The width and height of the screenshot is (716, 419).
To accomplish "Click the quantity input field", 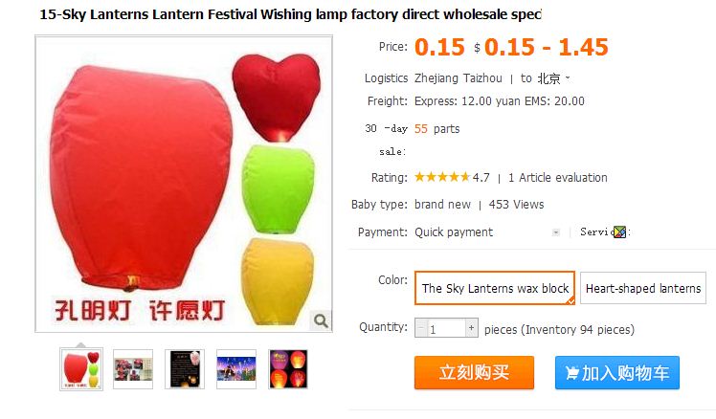I will click(446, 328).
